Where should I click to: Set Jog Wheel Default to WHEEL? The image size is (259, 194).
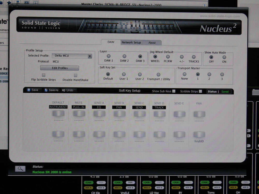click(155, 57)
